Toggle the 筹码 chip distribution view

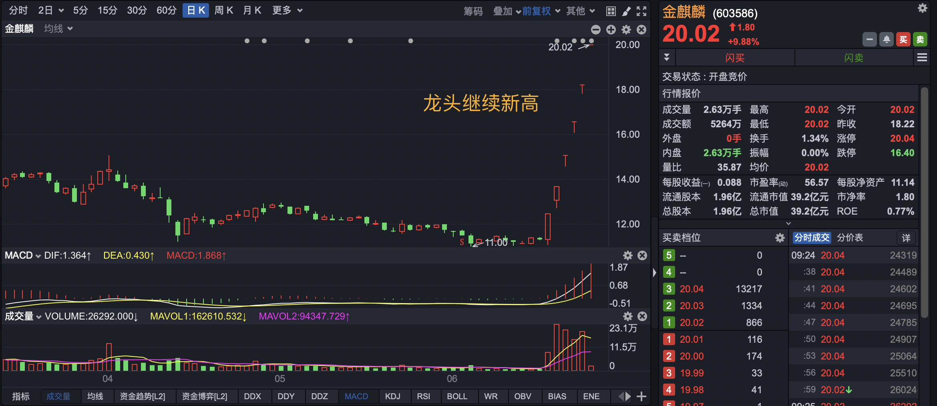(x=473, y=11)
